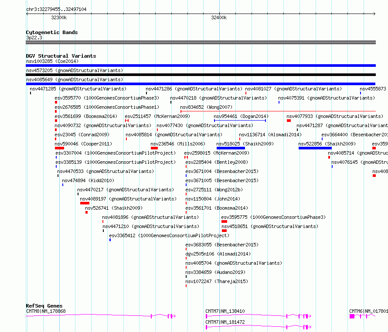
Task: Click nsv1136714 (Alsmadi2014) label
Action: [270, 135]
